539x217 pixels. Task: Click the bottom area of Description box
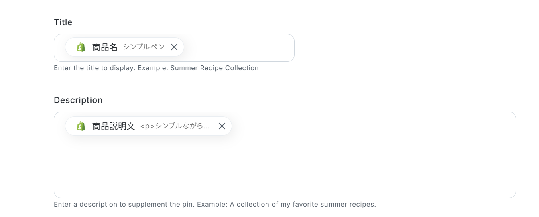(281, 189)
